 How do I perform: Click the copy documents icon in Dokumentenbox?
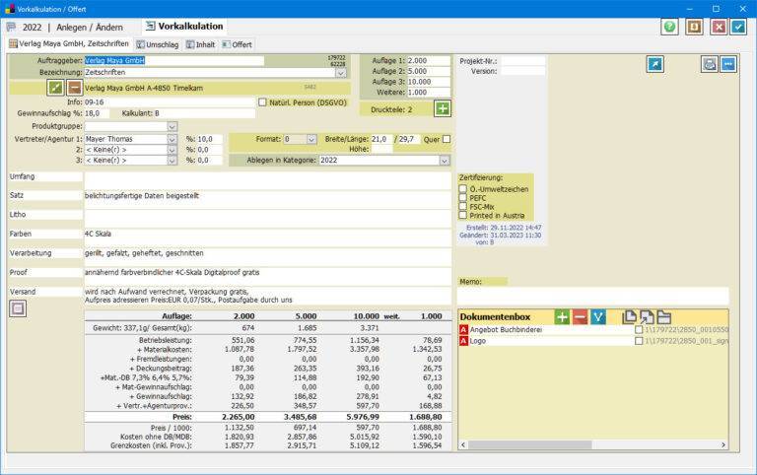click(x=630, y=316)
